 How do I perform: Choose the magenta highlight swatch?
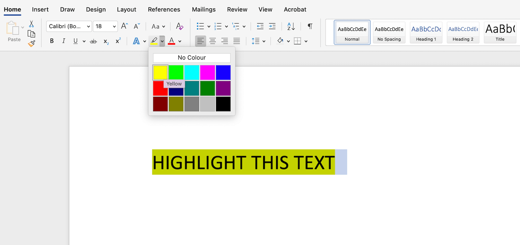207,72
